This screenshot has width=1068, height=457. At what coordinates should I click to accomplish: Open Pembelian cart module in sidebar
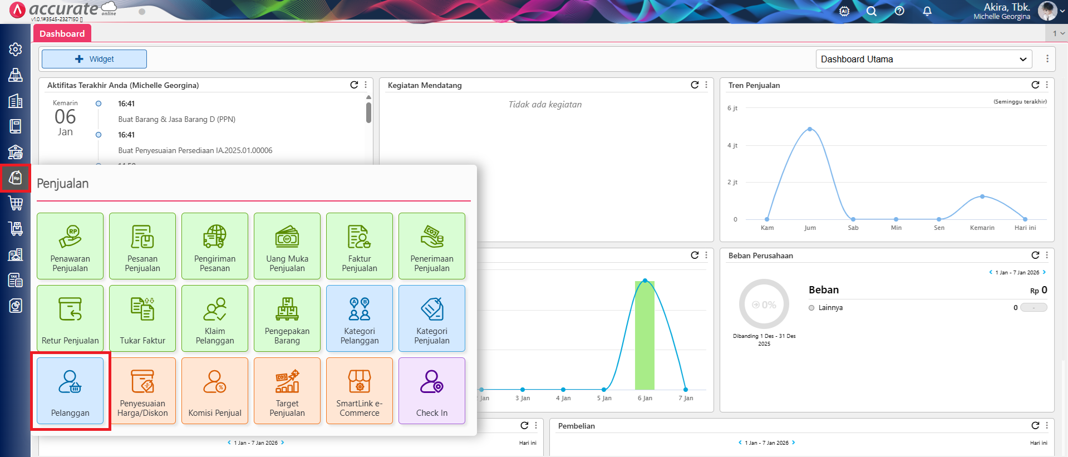16,203
